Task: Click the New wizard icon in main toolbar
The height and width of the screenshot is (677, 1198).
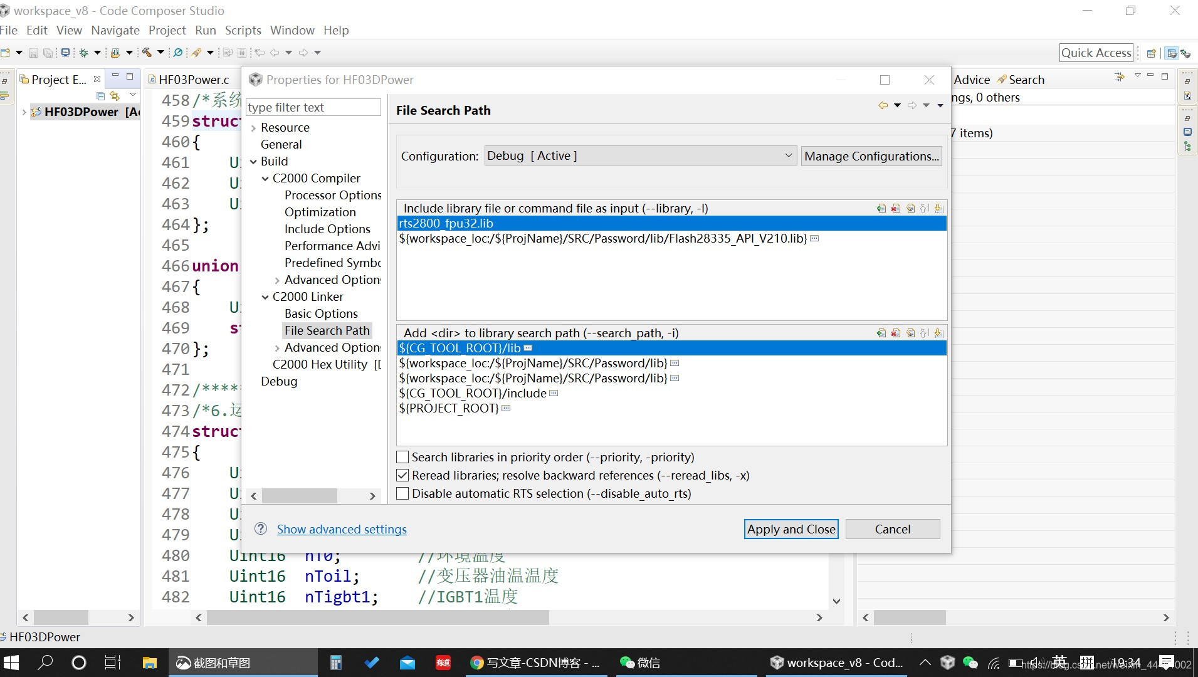Action: coord(6,53)
